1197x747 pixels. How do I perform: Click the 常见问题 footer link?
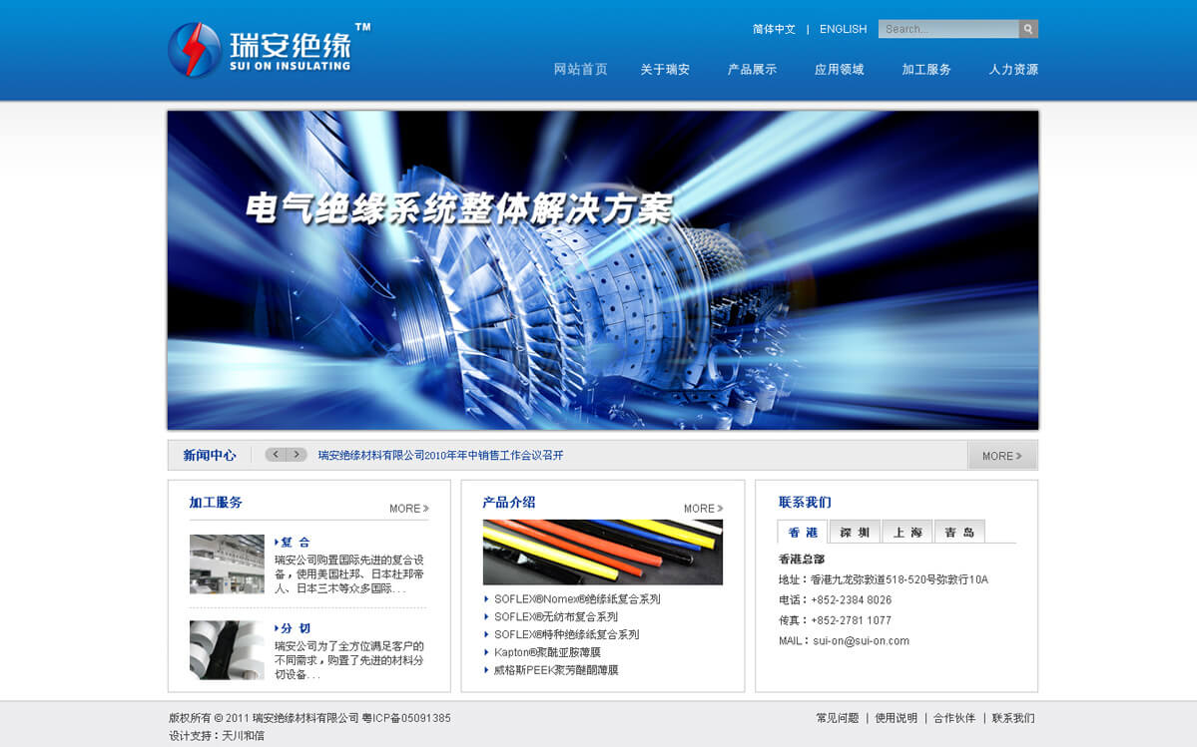coord(837,718)
